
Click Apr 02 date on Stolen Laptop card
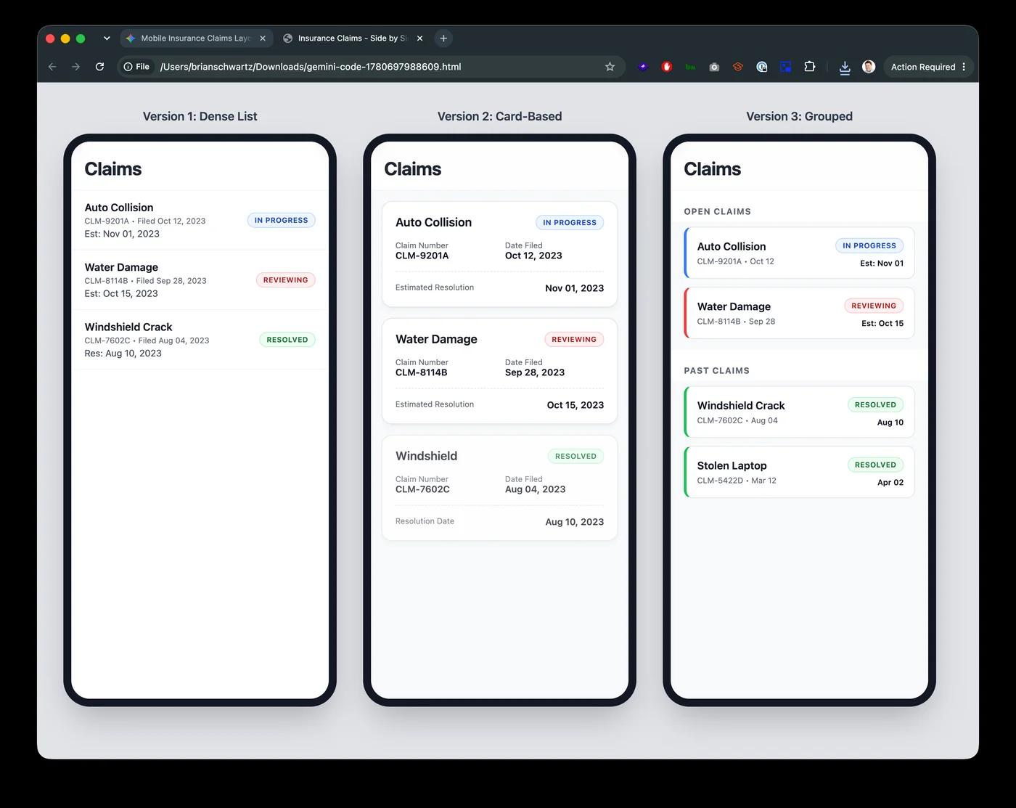point(890,483)
